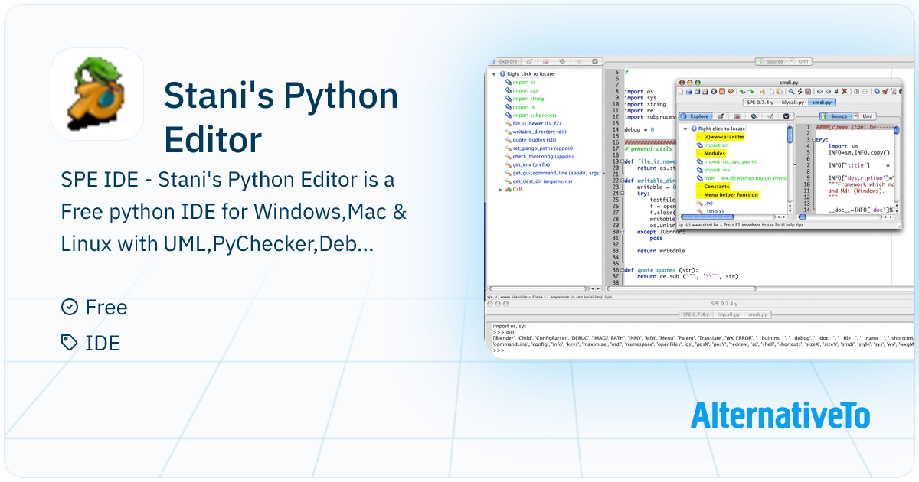The height and width of the screenshot is (482, 919).
Task: Click the horizontal scrollbar under background code editor
Action: click(680, 288)
